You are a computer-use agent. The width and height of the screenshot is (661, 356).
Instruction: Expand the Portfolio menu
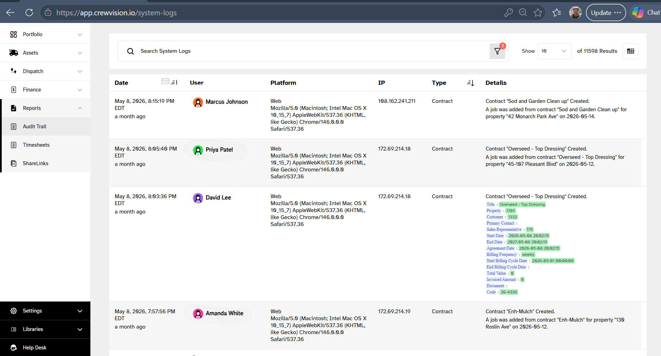(45, 34)
